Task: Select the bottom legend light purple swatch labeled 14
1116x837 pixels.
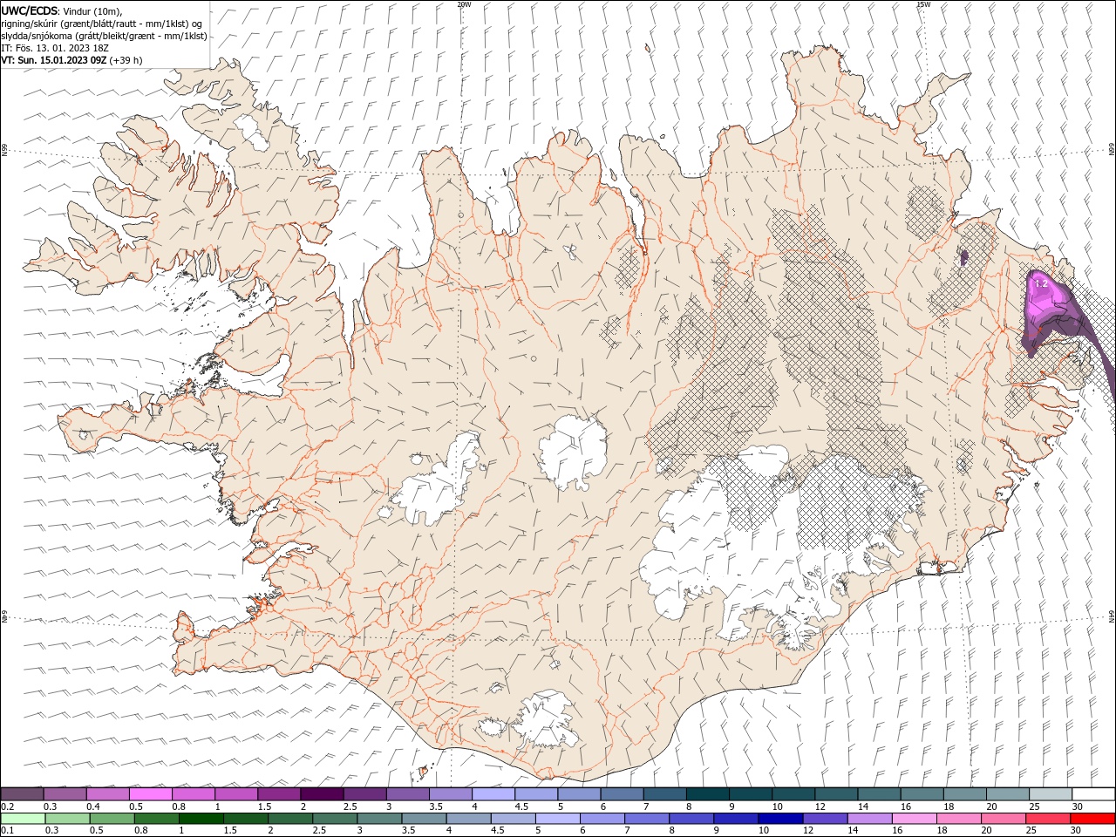Action: [x=869, y=819]
